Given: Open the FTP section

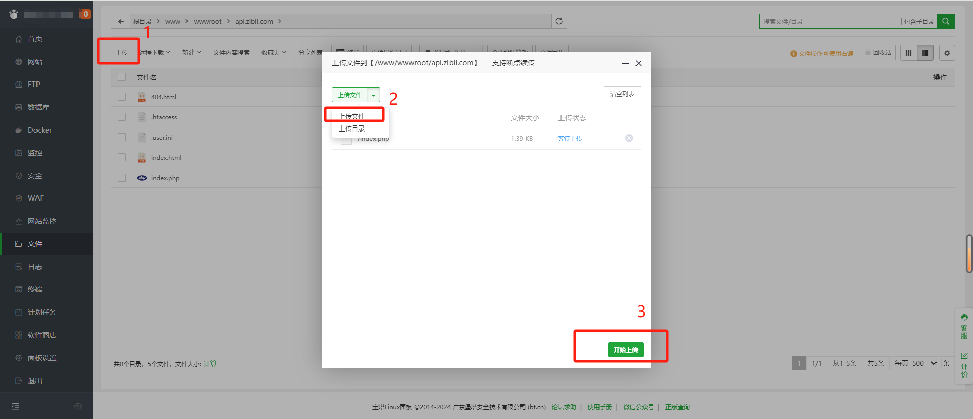Looking at the screenshot, I should pos(33,85).
